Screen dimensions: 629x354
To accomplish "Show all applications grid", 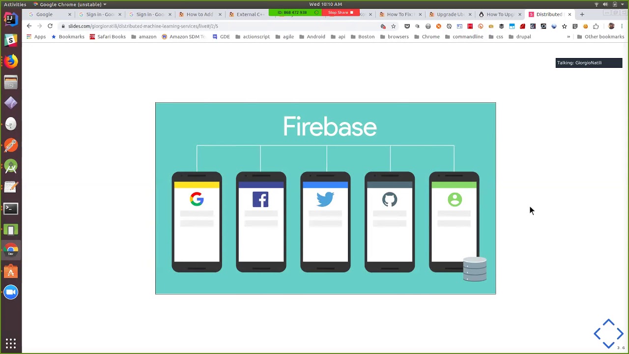I will 10,343.
